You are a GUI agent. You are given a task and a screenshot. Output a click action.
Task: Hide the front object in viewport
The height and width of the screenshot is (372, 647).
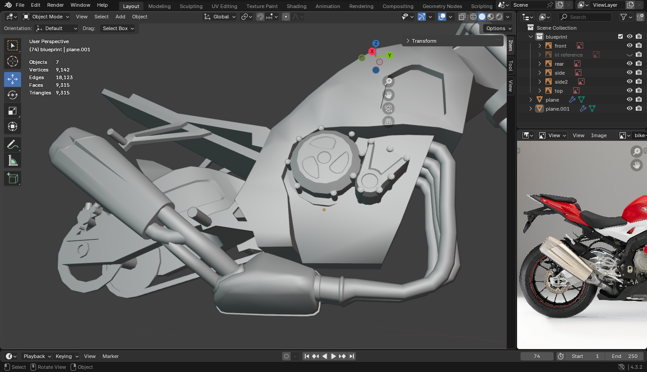629,46
